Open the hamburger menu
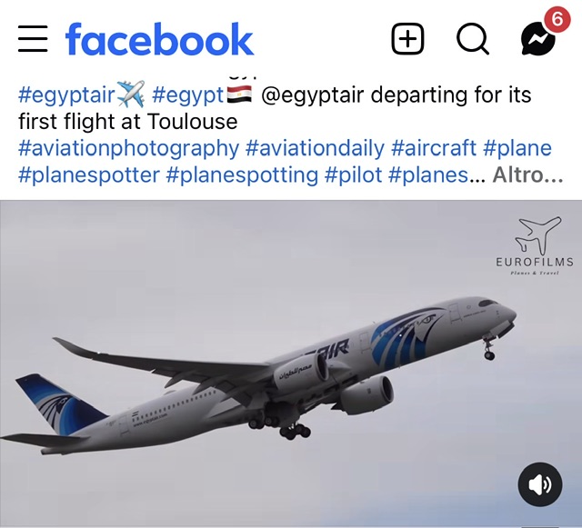 click(x=33, y=38)
